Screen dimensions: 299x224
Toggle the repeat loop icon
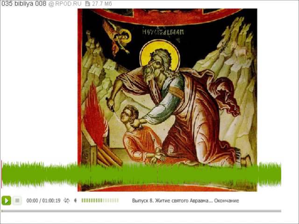click(66, 201)
